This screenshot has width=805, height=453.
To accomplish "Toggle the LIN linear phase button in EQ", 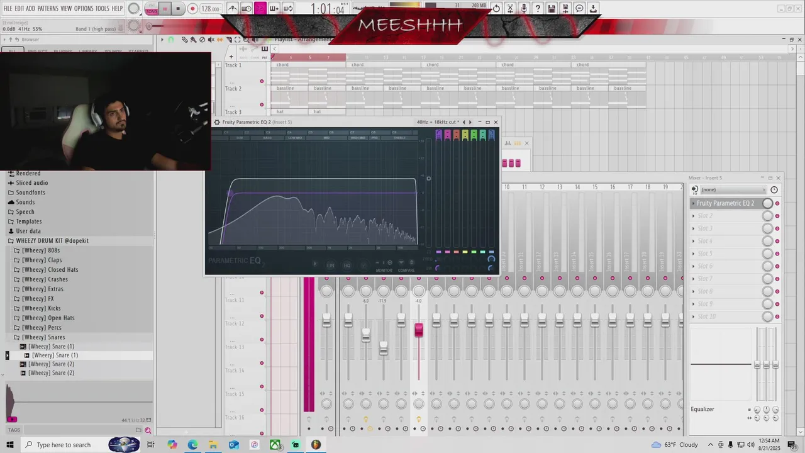I will click(x=330, y=266).
